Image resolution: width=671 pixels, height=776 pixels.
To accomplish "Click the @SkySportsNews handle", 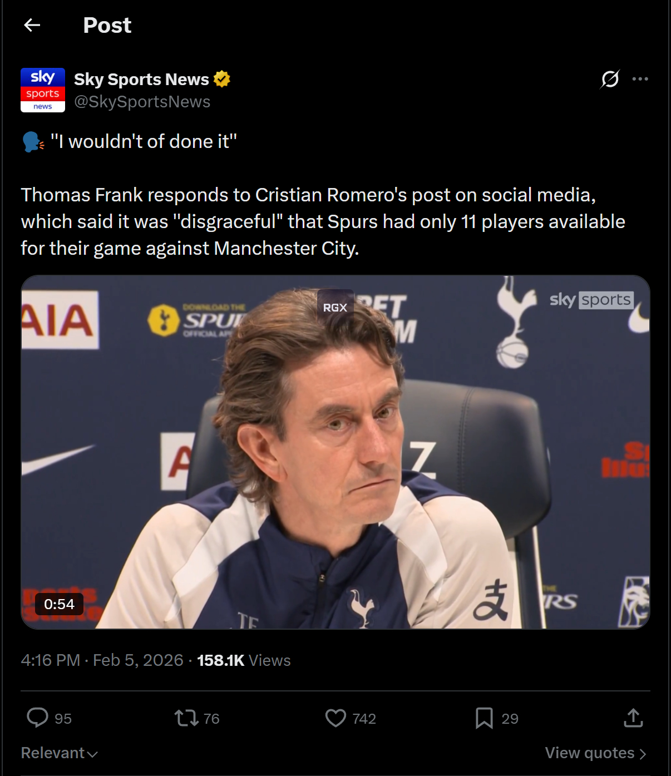I will tap(142, 102).
